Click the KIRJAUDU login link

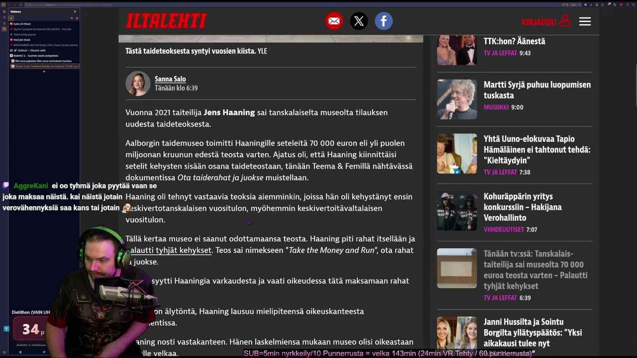tap(538, 22)
